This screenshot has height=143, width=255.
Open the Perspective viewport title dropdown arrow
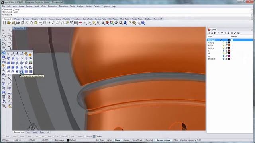pos(25,28)
